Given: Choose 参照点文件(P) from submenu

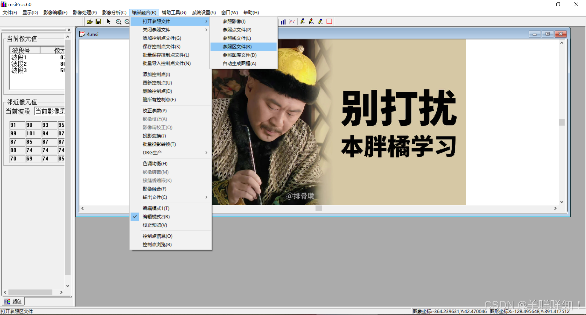Looking at the screenshot, I should 243,30.
